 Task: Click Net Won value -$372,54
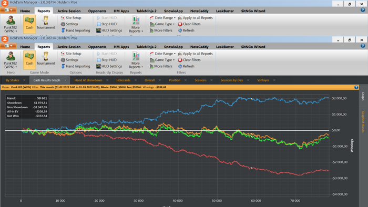41,116
